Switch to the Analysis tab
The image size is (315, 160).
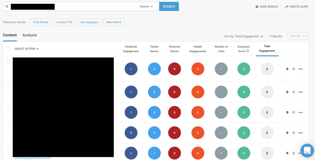tap(30, 35)
